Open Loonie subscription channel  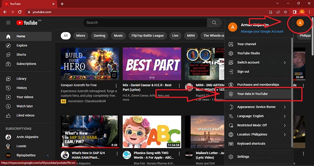point(26,146)
